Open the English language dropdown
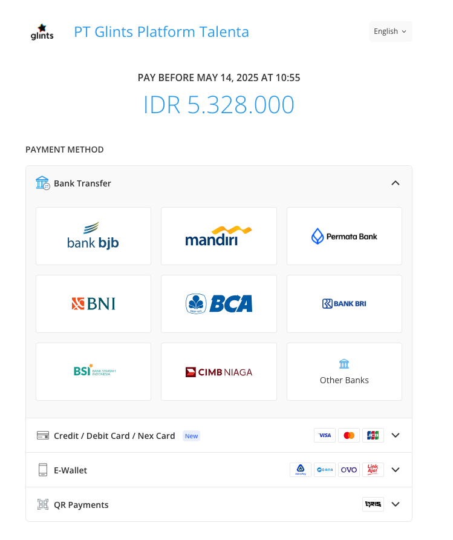 [x=390, y=31]
